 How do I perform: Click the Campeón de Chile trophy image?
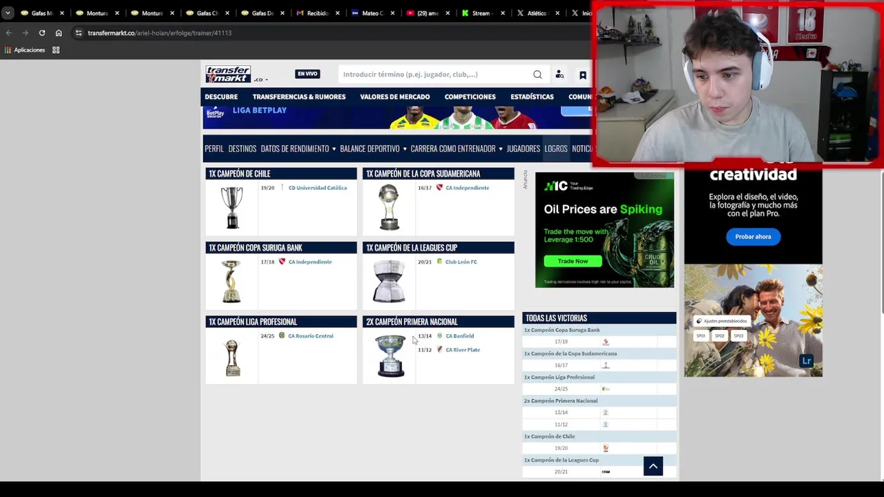232,207
